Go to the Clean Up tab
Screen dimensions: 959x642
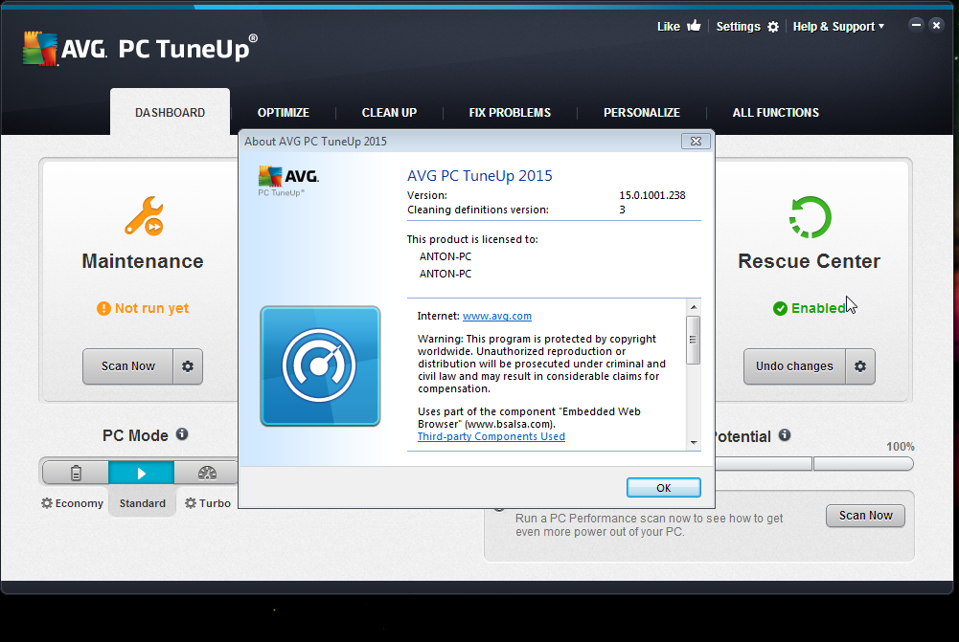389,112
